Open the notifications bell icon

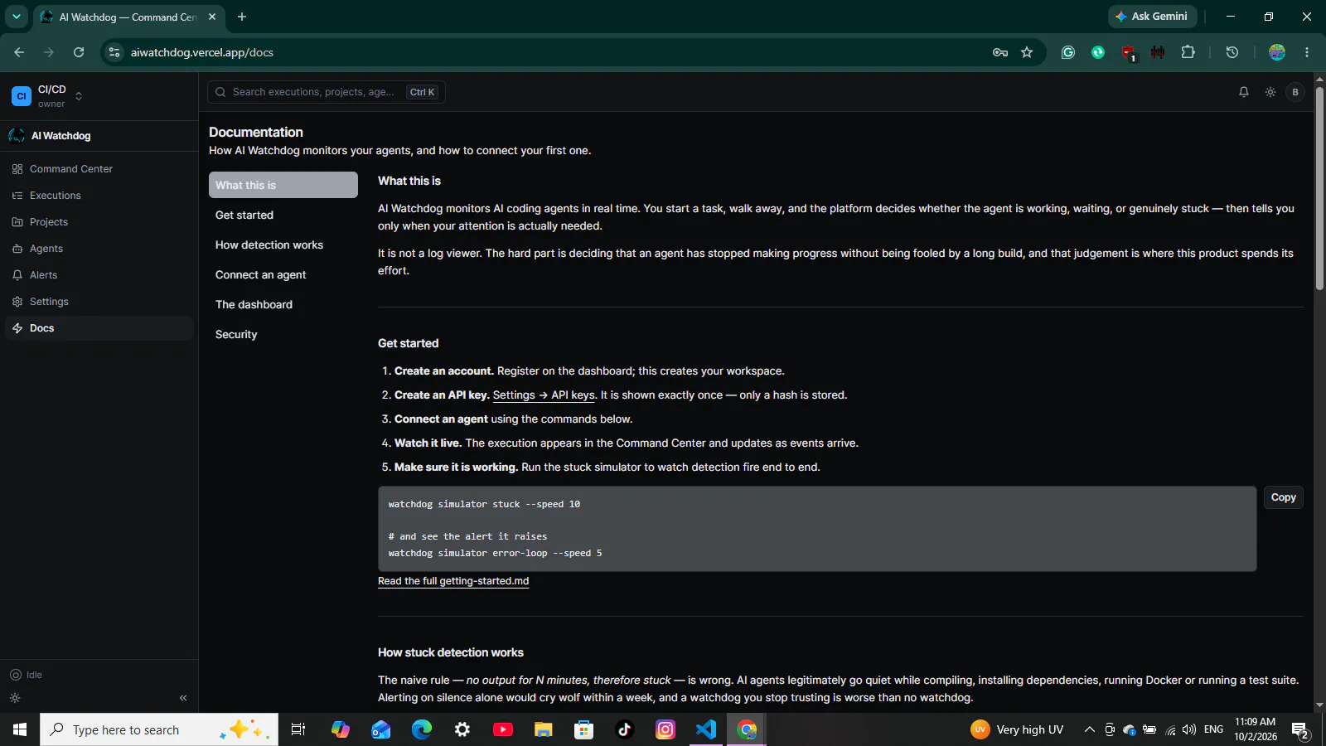pos(1244,92)
